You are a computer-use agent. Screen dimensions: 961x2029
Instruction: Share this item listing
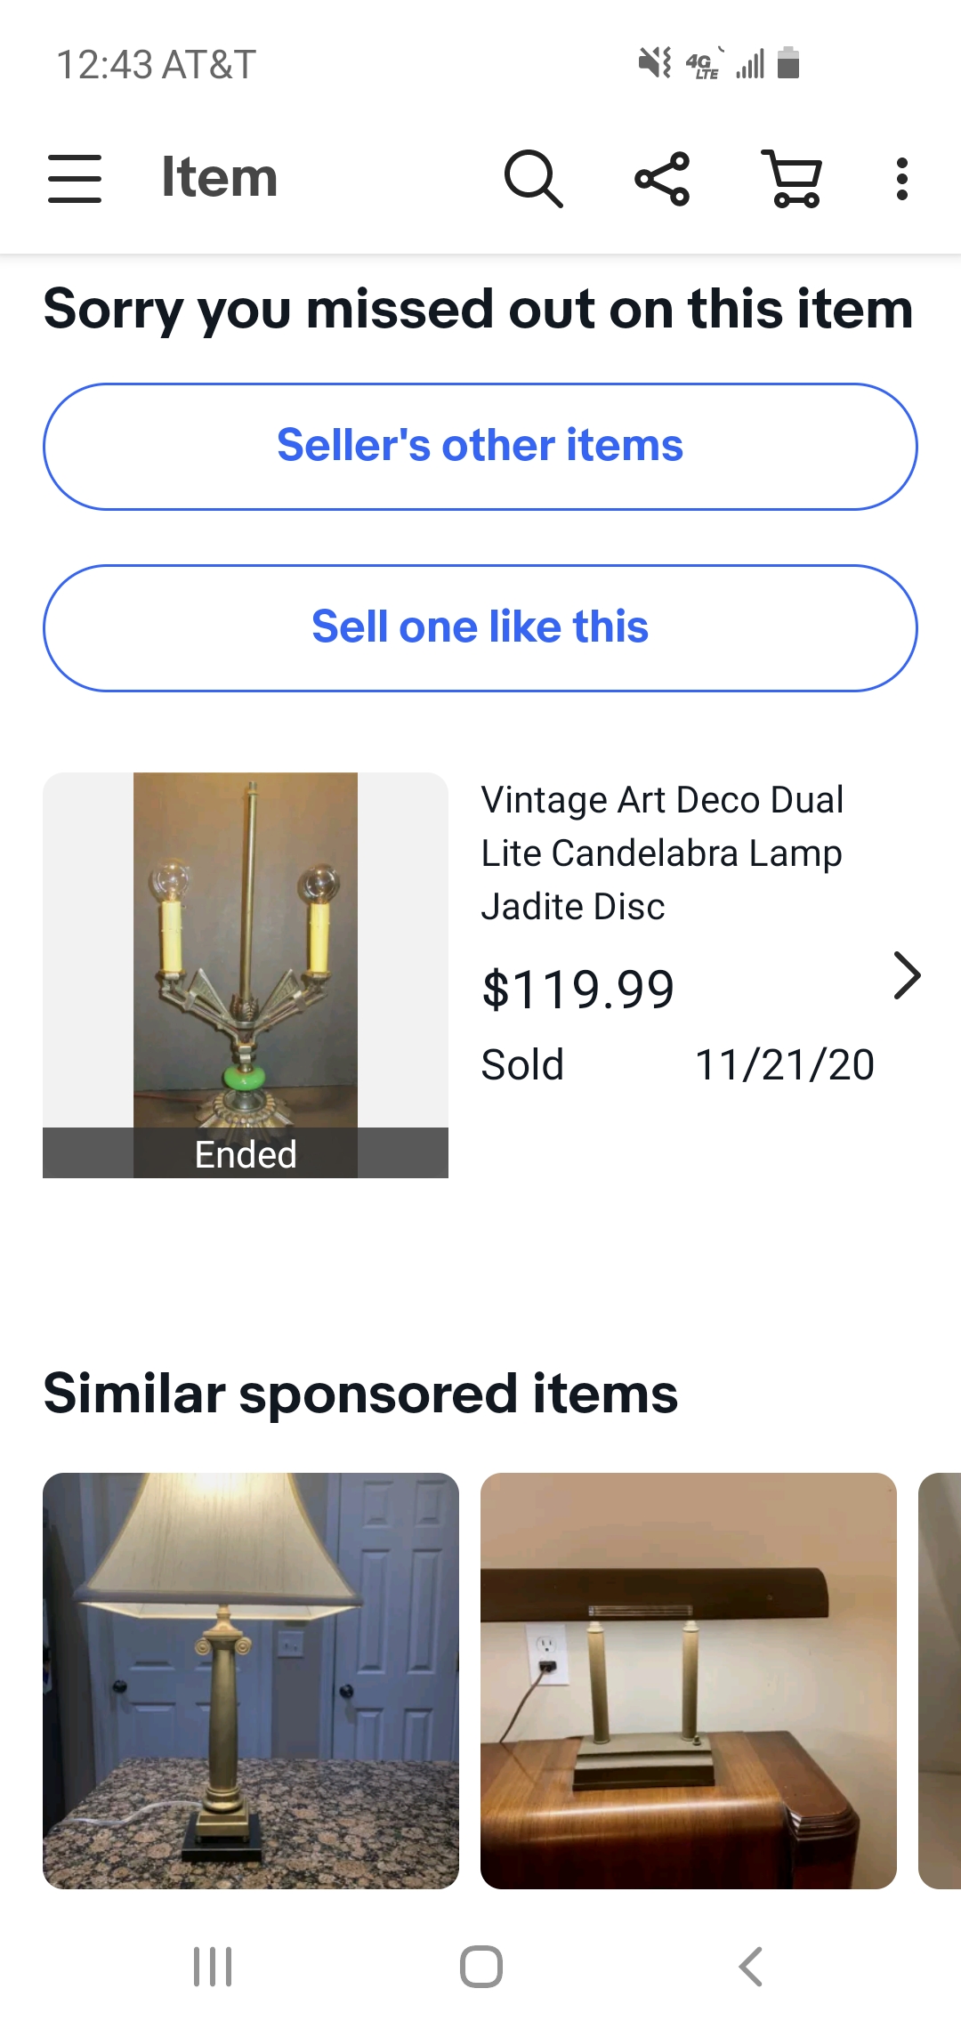[x=662, y=178]
